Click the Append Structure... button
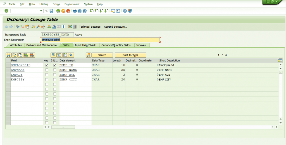The width and height of the screenshot is (286, 145). pos(115,27)
